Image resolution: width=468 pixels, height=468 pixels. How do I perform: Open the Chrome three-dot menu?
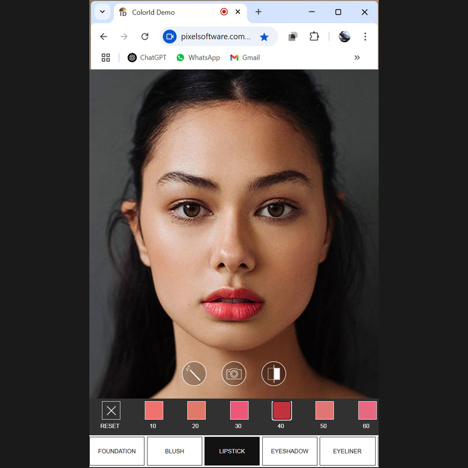pyautogui.click(x=365, y=36)
